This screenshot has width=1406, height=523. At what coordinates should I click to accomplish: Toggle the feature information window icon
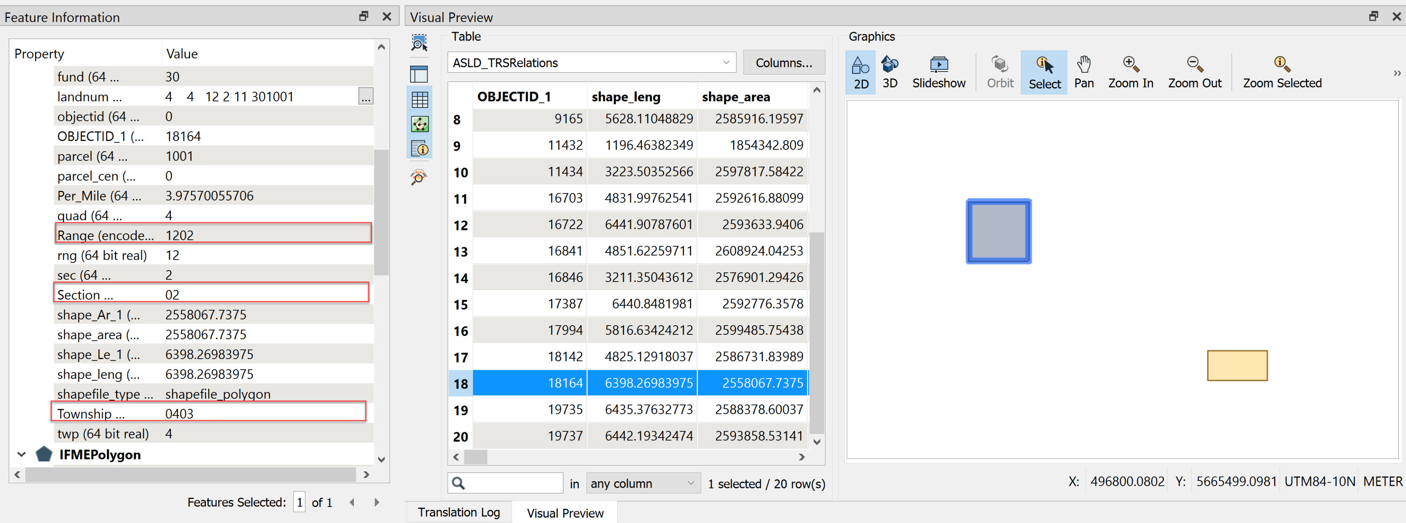pyautogui.click(x=419, y=149)
